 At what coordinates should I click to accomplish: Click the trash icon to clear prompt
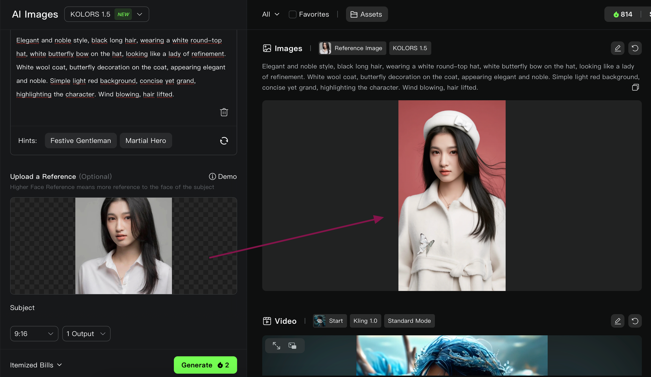224,112
